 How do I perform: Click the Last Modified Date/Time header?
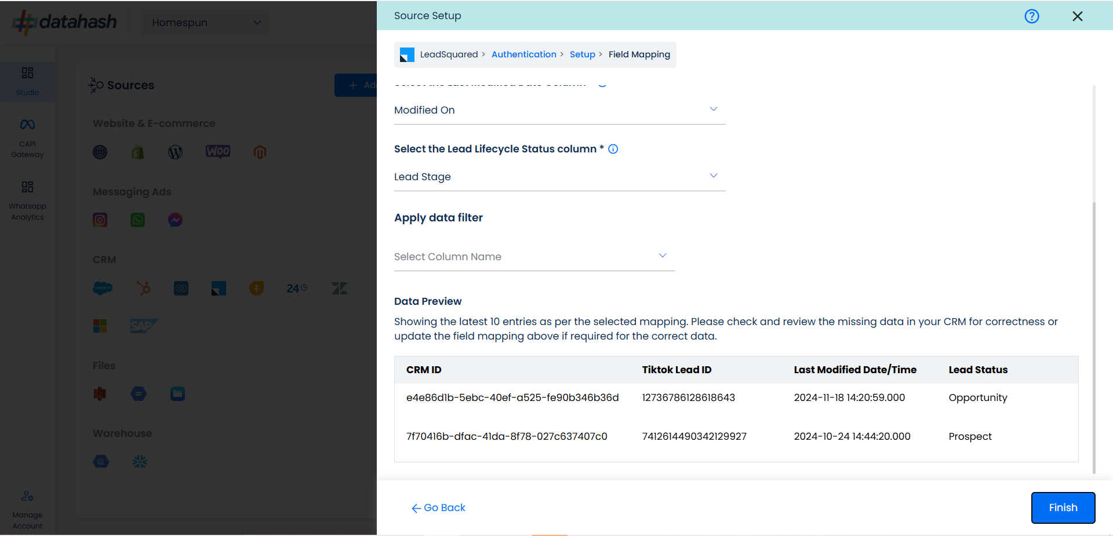(x=855, y=370)
